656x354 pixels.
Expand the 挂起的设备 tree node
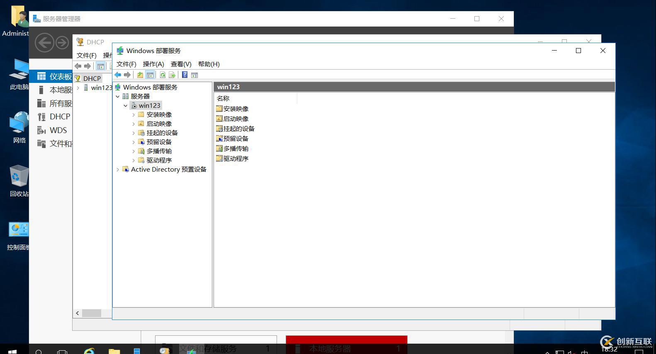pos(134,133)
